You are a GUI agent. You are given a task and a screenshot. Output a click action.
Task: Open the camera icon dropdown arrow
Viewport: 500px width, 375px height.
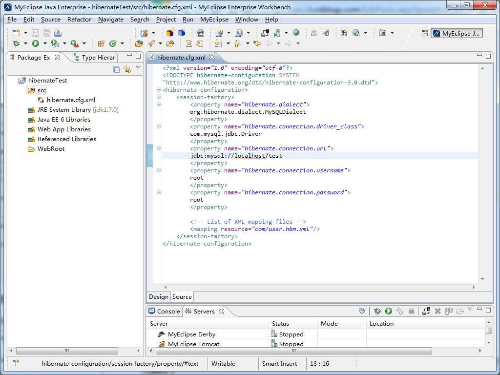click(392, 33)
